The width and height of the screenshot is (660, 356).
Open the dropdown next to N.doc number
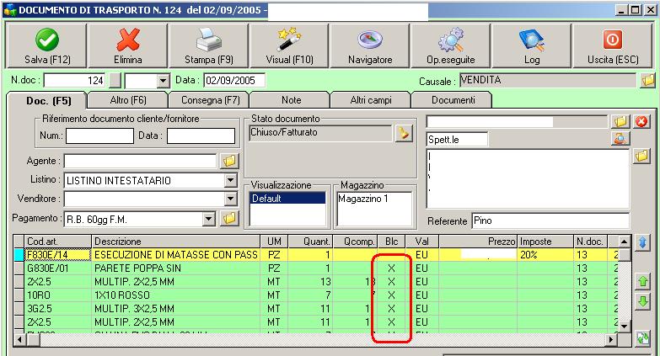(x=163, y=81)
